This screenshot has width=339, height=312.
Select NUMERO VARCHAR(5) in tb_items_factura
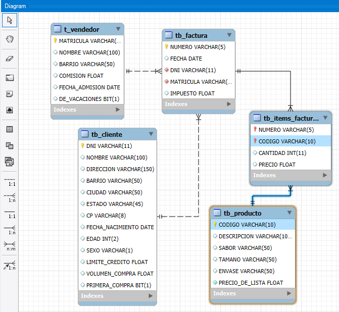click(x=290, y=130)
